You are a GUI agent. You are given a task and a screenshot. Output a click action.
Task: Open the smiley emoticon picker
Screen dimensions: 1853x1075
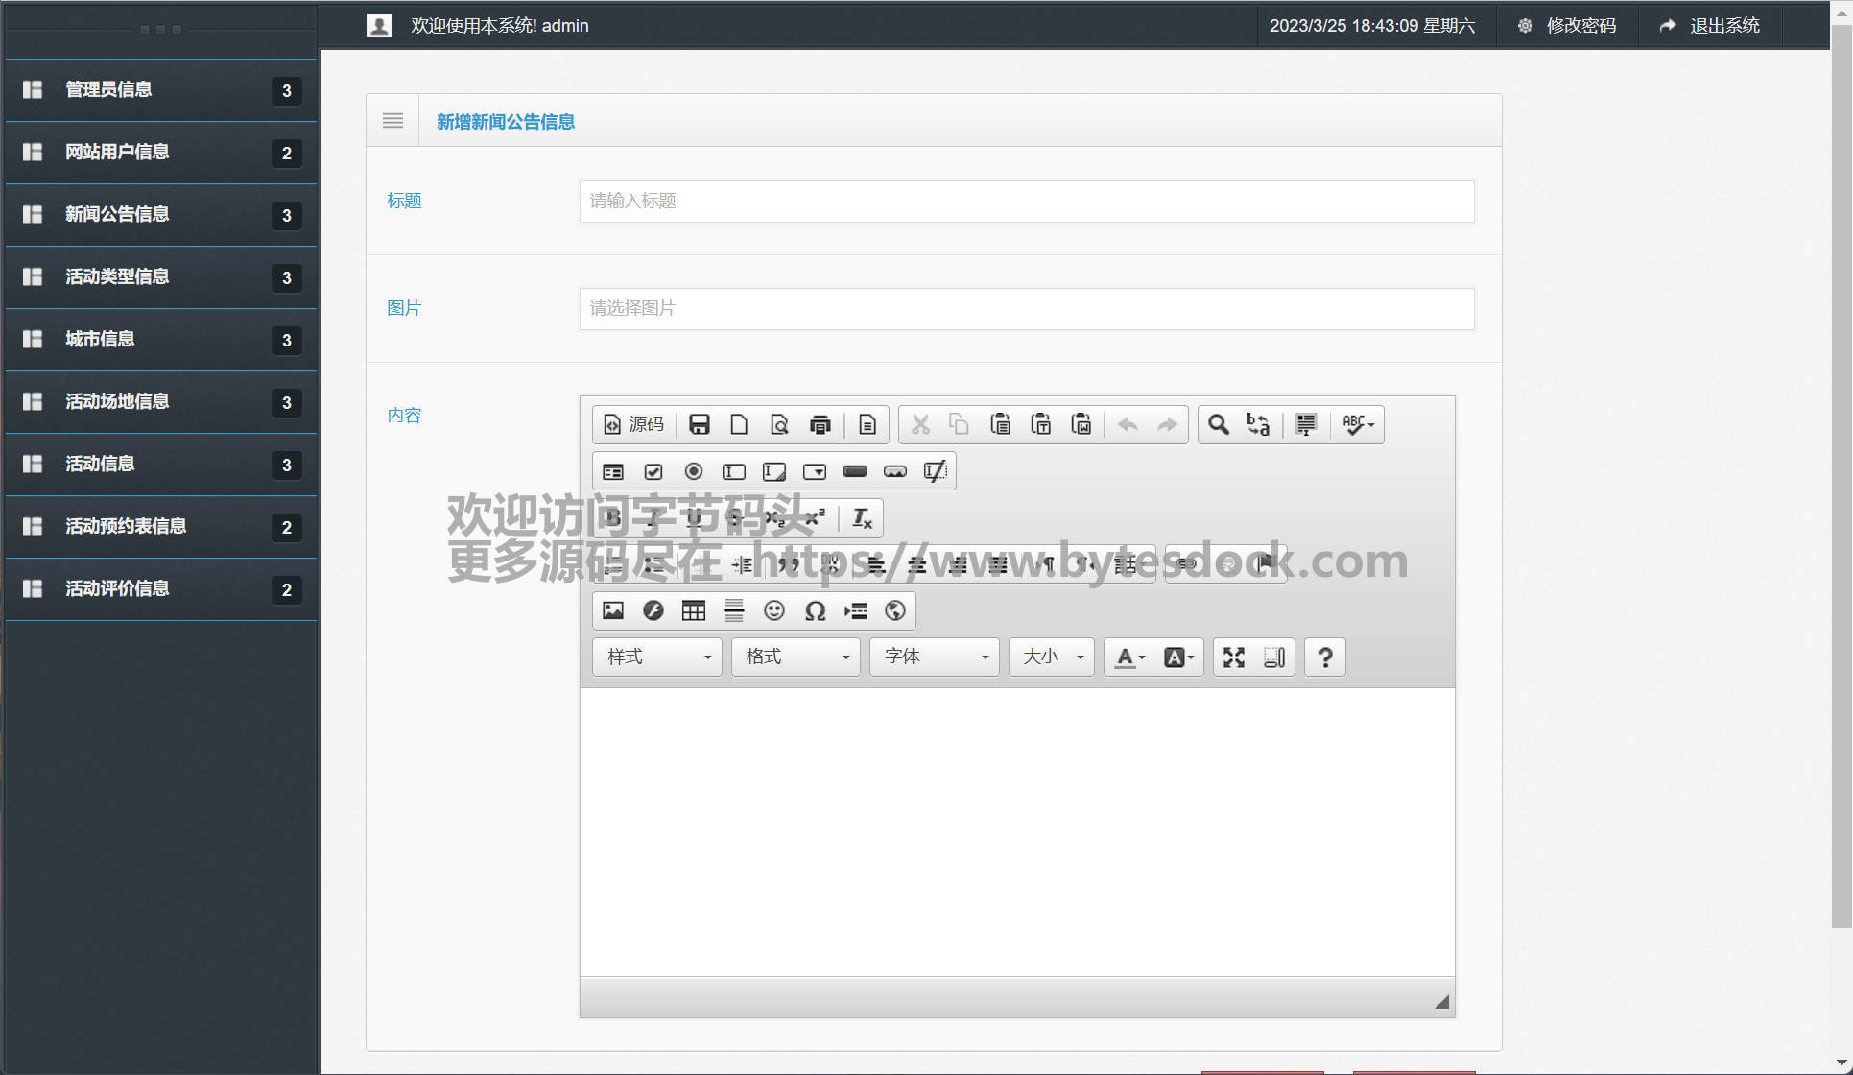click(x=773, y=610)
